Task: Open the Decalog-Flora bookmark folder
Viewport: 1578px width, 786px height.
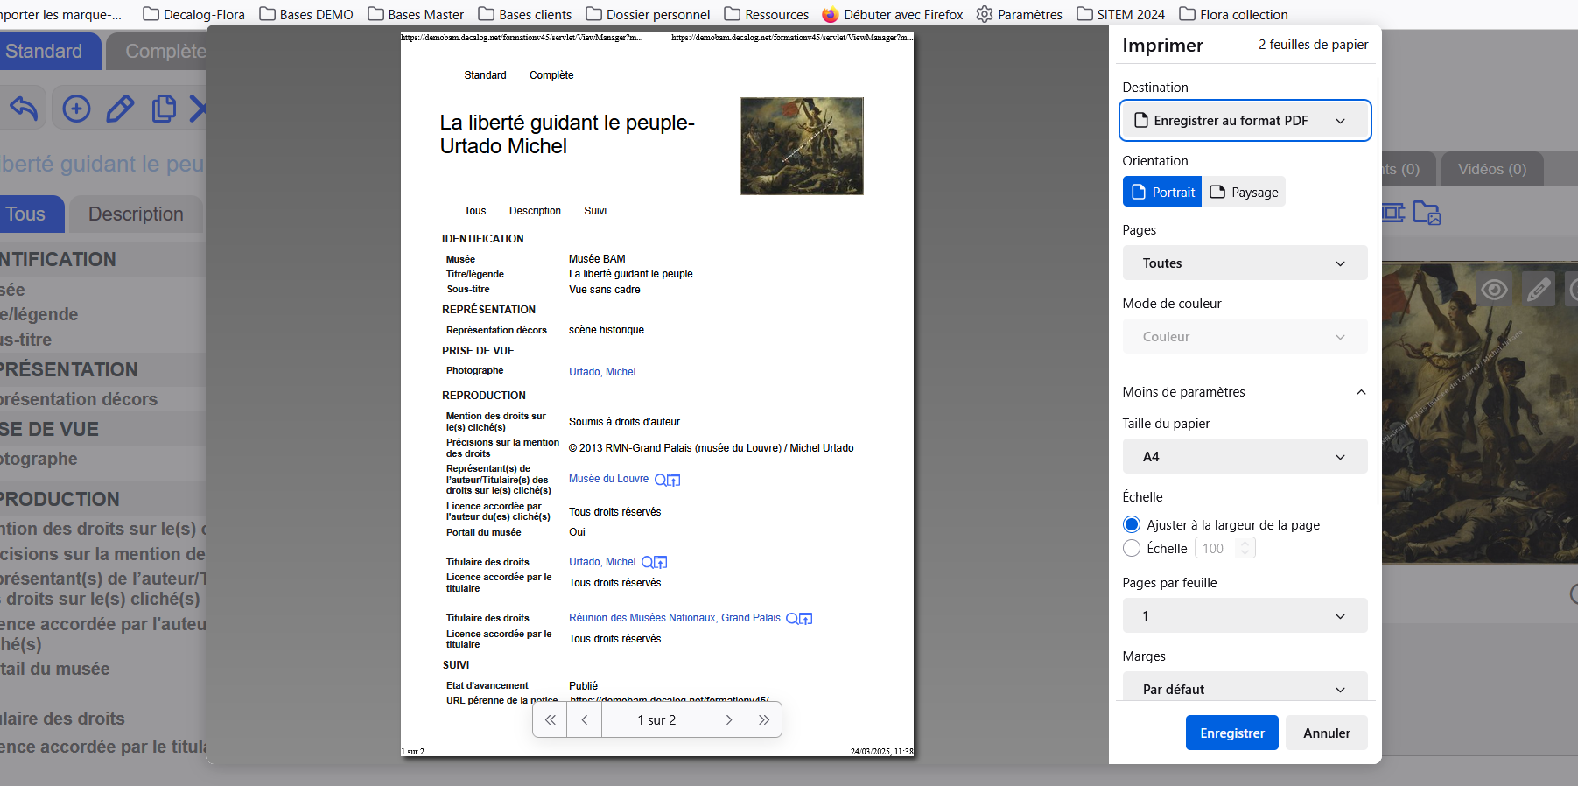Action: tap(193, 14)
